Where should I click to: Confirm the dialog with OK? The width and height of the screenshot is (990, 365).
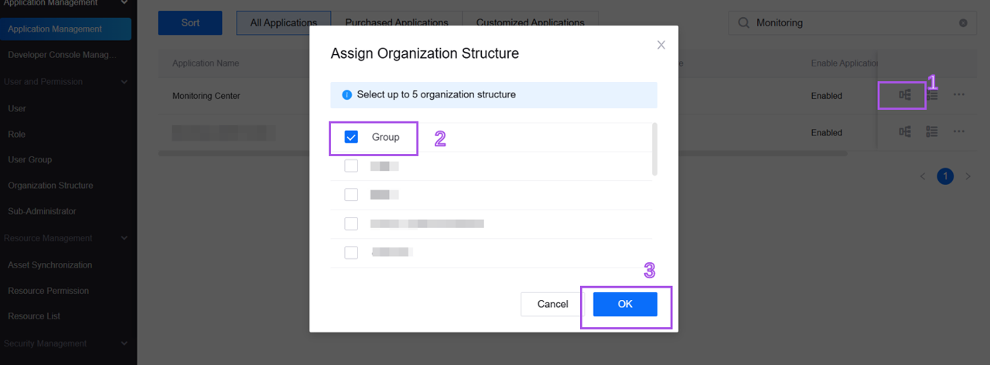(x=625, y=304)
